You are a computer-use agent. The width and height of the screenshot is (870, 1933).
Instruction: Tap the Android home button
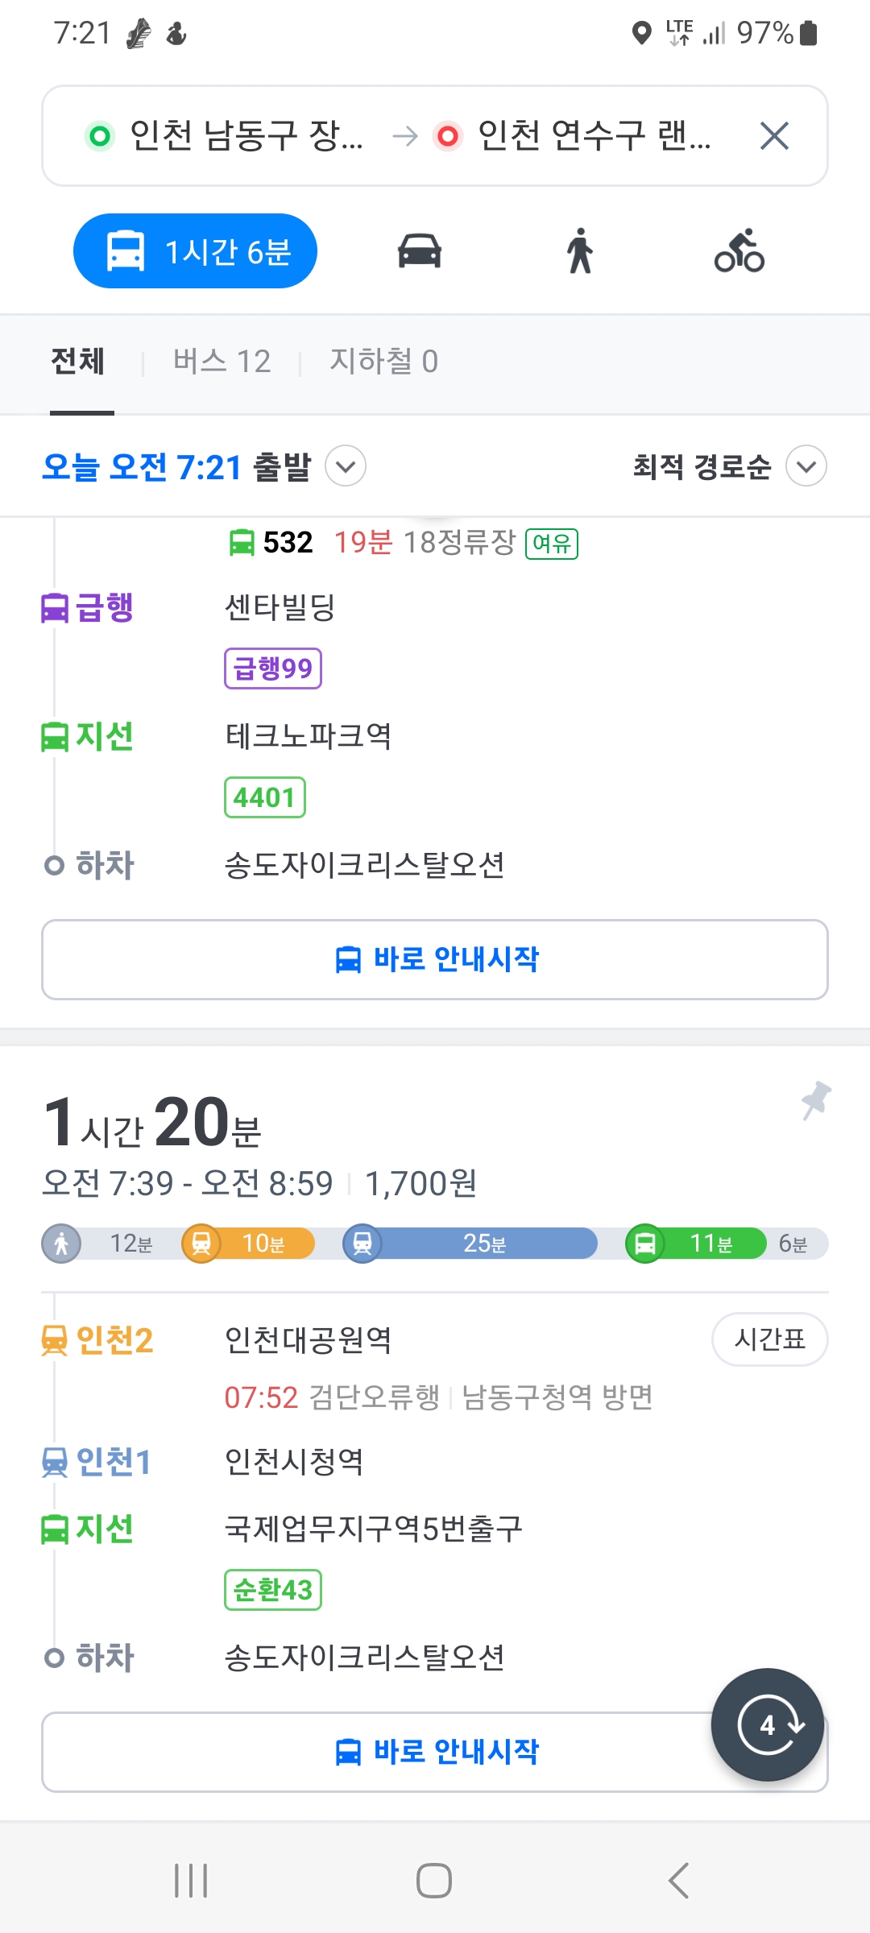(x=434, y=1881)
